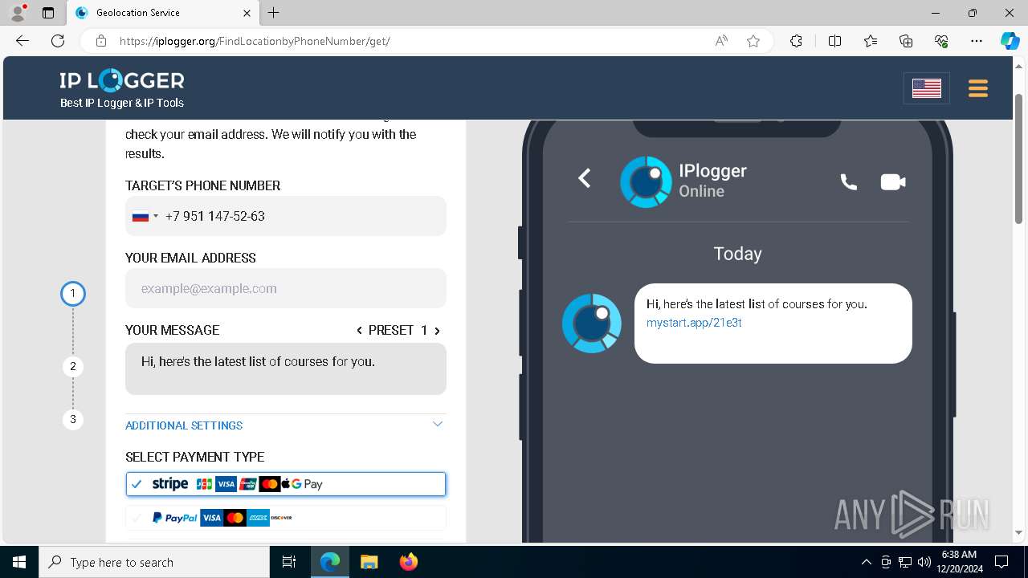Show hidden system tray icons
The image size is (1028, 578).
click(x=866, y=562)
